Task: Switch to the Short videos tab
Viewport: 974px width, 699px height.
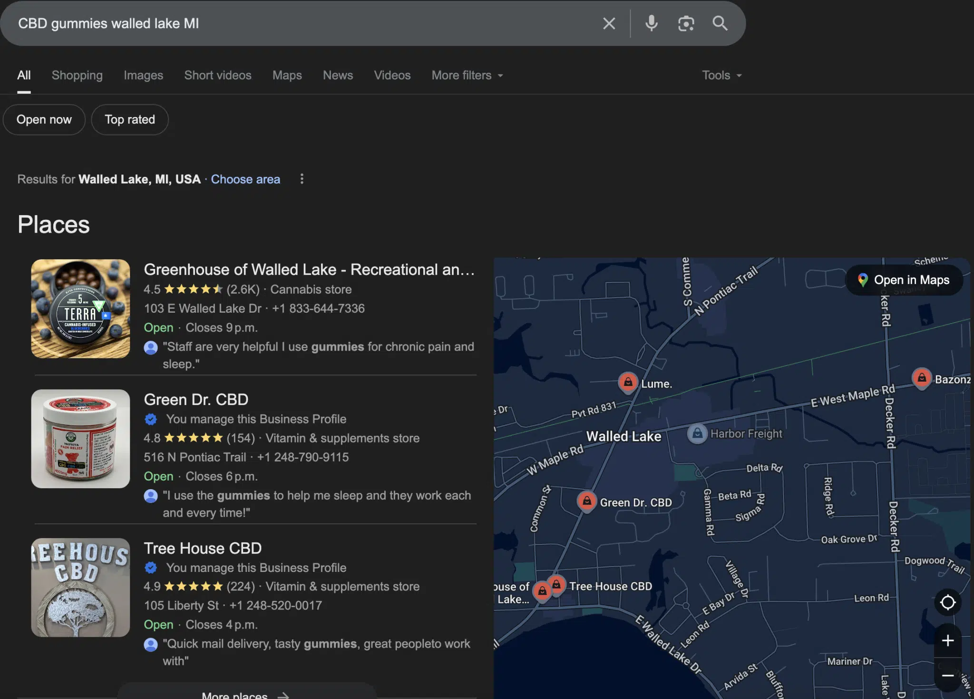Action: point(218,75)
